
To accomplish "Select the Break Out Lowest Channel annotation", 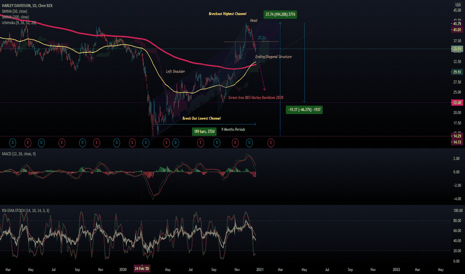I will pyautogui.click(x=202, y=118).
